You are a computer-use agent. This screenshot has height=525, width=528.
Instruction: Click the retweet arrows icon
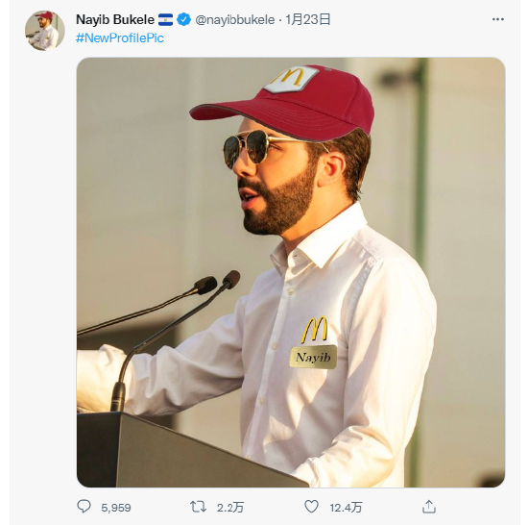click(198, 507)
